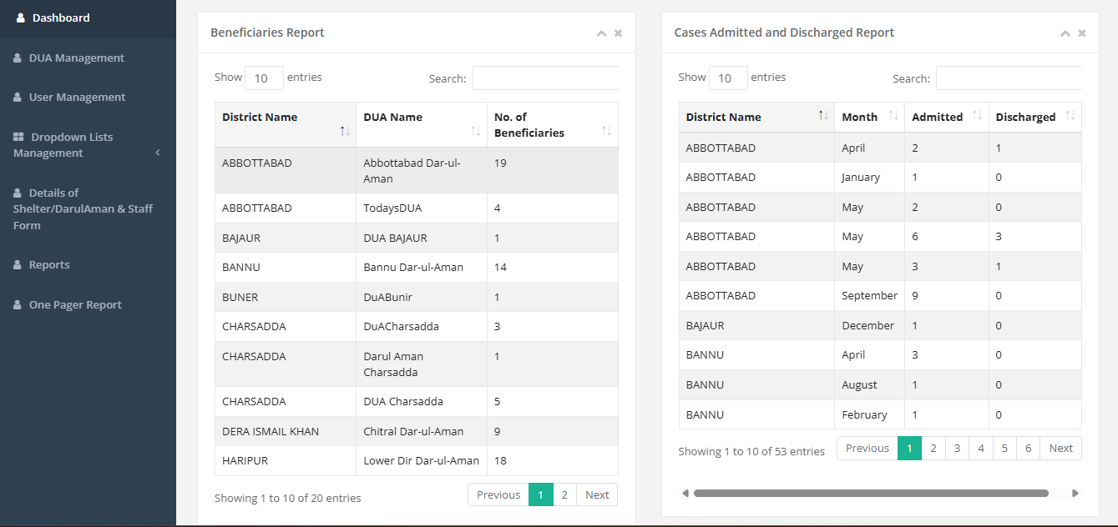Screen dimensions: 1118x527
Task: Toggle sorting on the Admitted column
Action: click(x=939, y=117)
